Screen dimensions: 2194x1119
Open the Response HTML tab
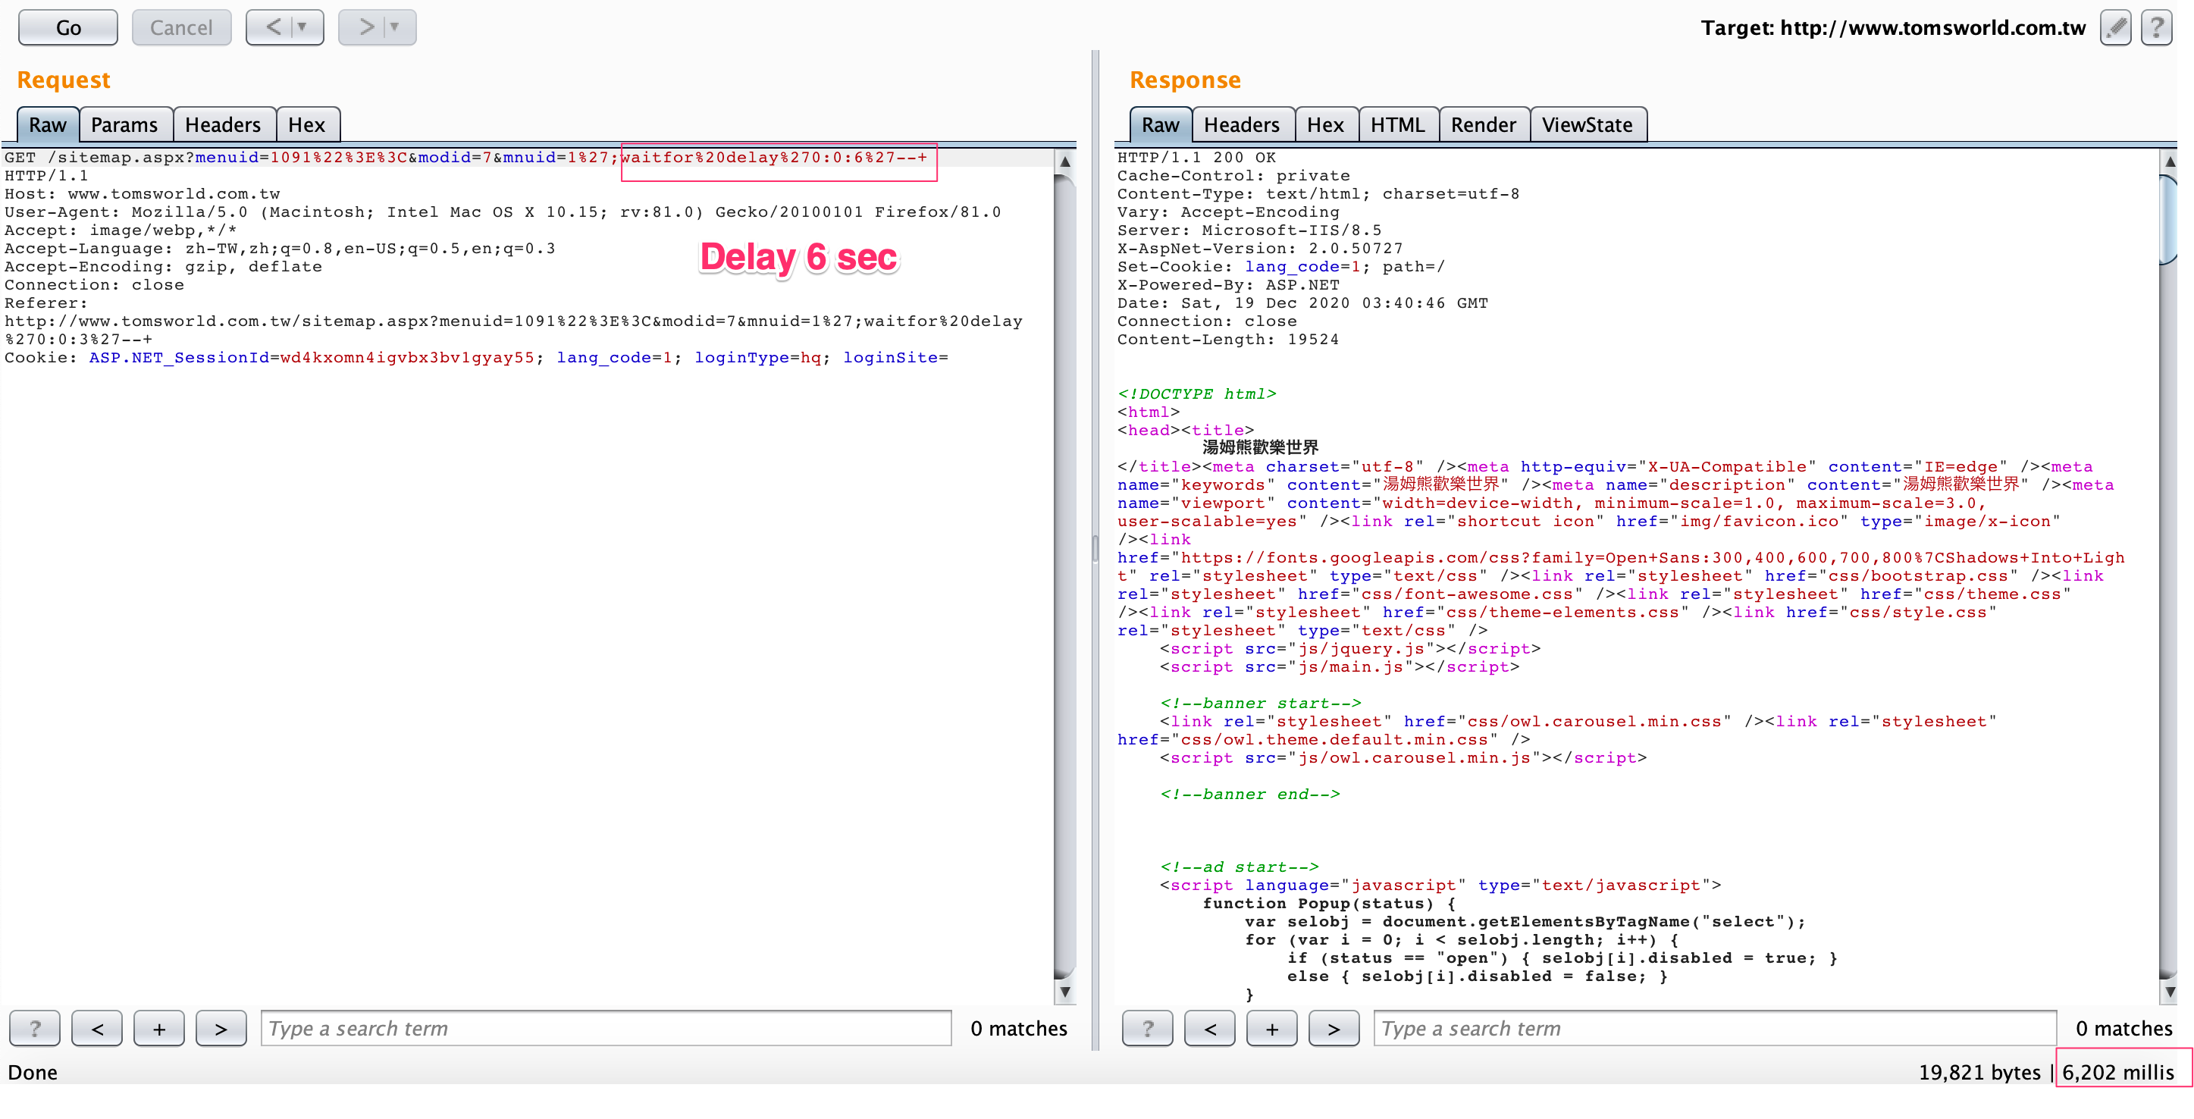(x=1398, y=124)
